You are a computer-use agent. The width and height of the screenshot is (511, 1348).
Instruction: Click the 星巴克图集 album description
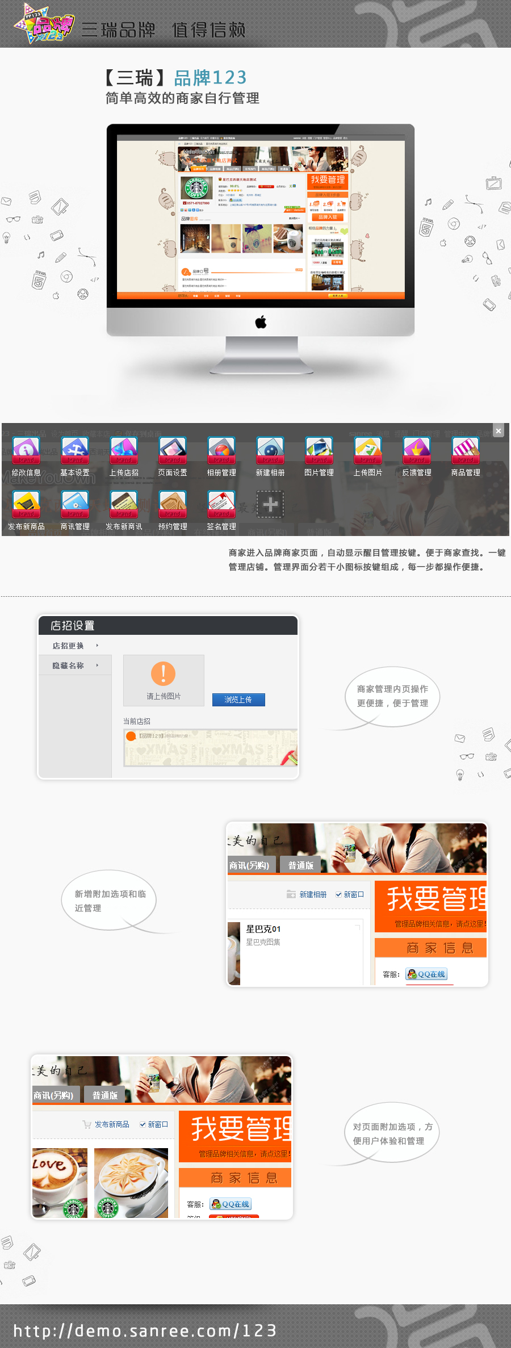pyautogui.click(x=263, y=942)
